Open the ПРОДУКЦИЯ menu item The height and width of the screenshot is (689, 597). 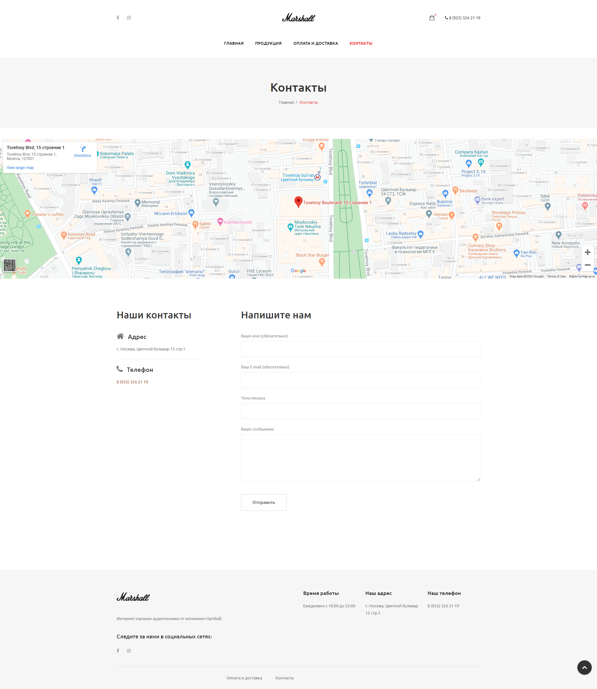(268, 43)
